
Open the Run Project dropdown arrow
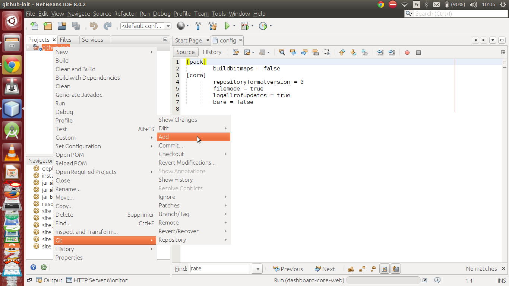[x=234, y=26]
